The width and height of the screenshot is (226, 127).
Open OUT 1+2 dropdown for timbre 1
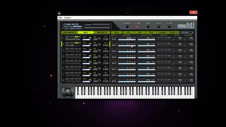(x=106, y=39)
